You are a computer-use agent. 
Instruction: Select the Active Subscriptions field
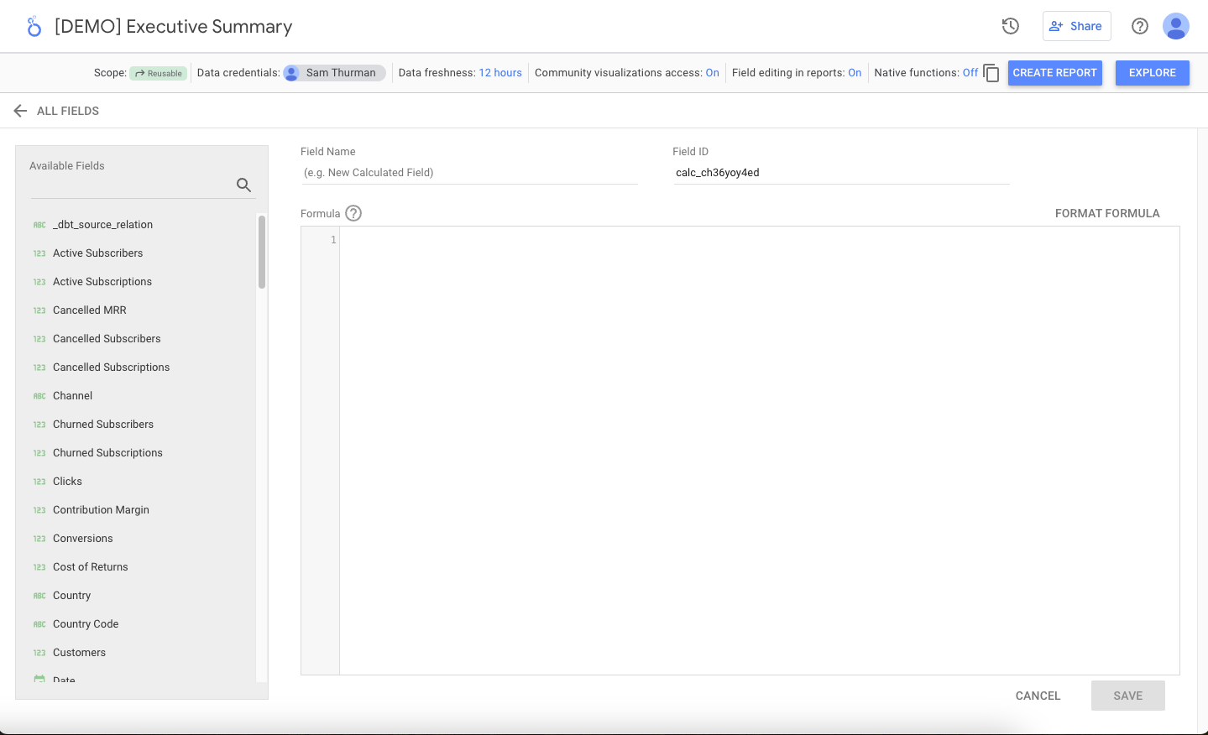[x=102, y=282]
